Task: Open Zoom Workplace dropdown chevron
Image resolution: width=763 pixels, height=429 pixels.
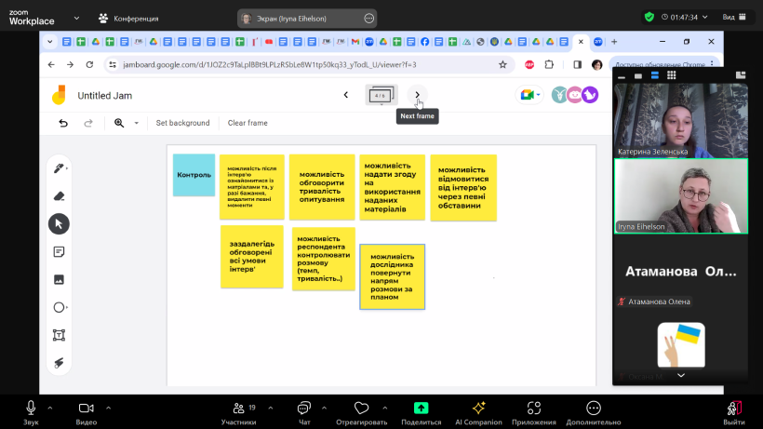Action: click(x=76, y=18)
